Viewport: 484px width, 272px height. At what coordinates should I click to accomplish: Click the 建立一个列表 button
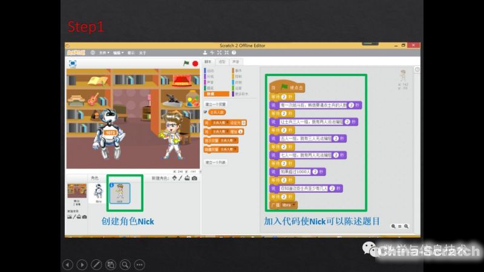pos(216,162)
